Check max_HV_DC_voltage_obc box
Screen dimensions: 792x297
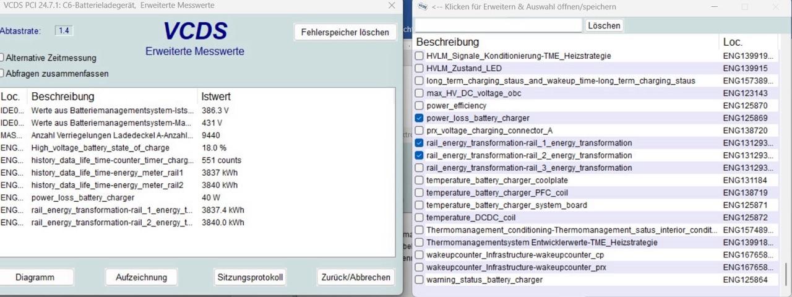tap(420, 93)
